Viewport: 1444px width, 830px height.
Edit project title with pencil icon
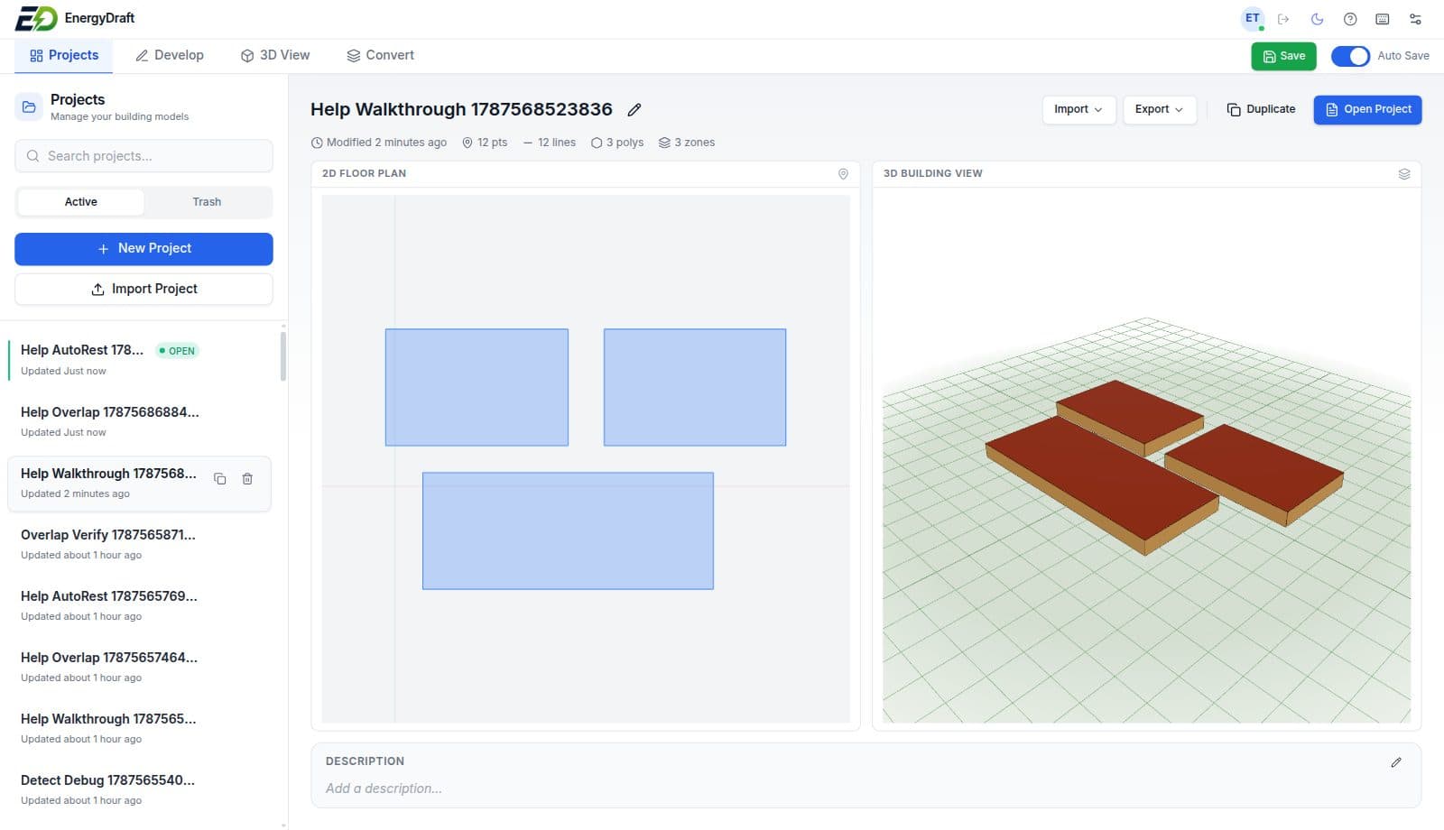click(x=634, y=110)
